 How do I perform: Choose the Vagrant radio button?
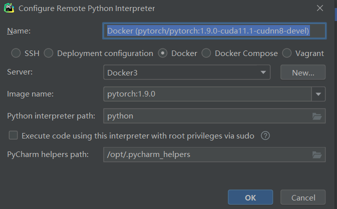(287, 53)
